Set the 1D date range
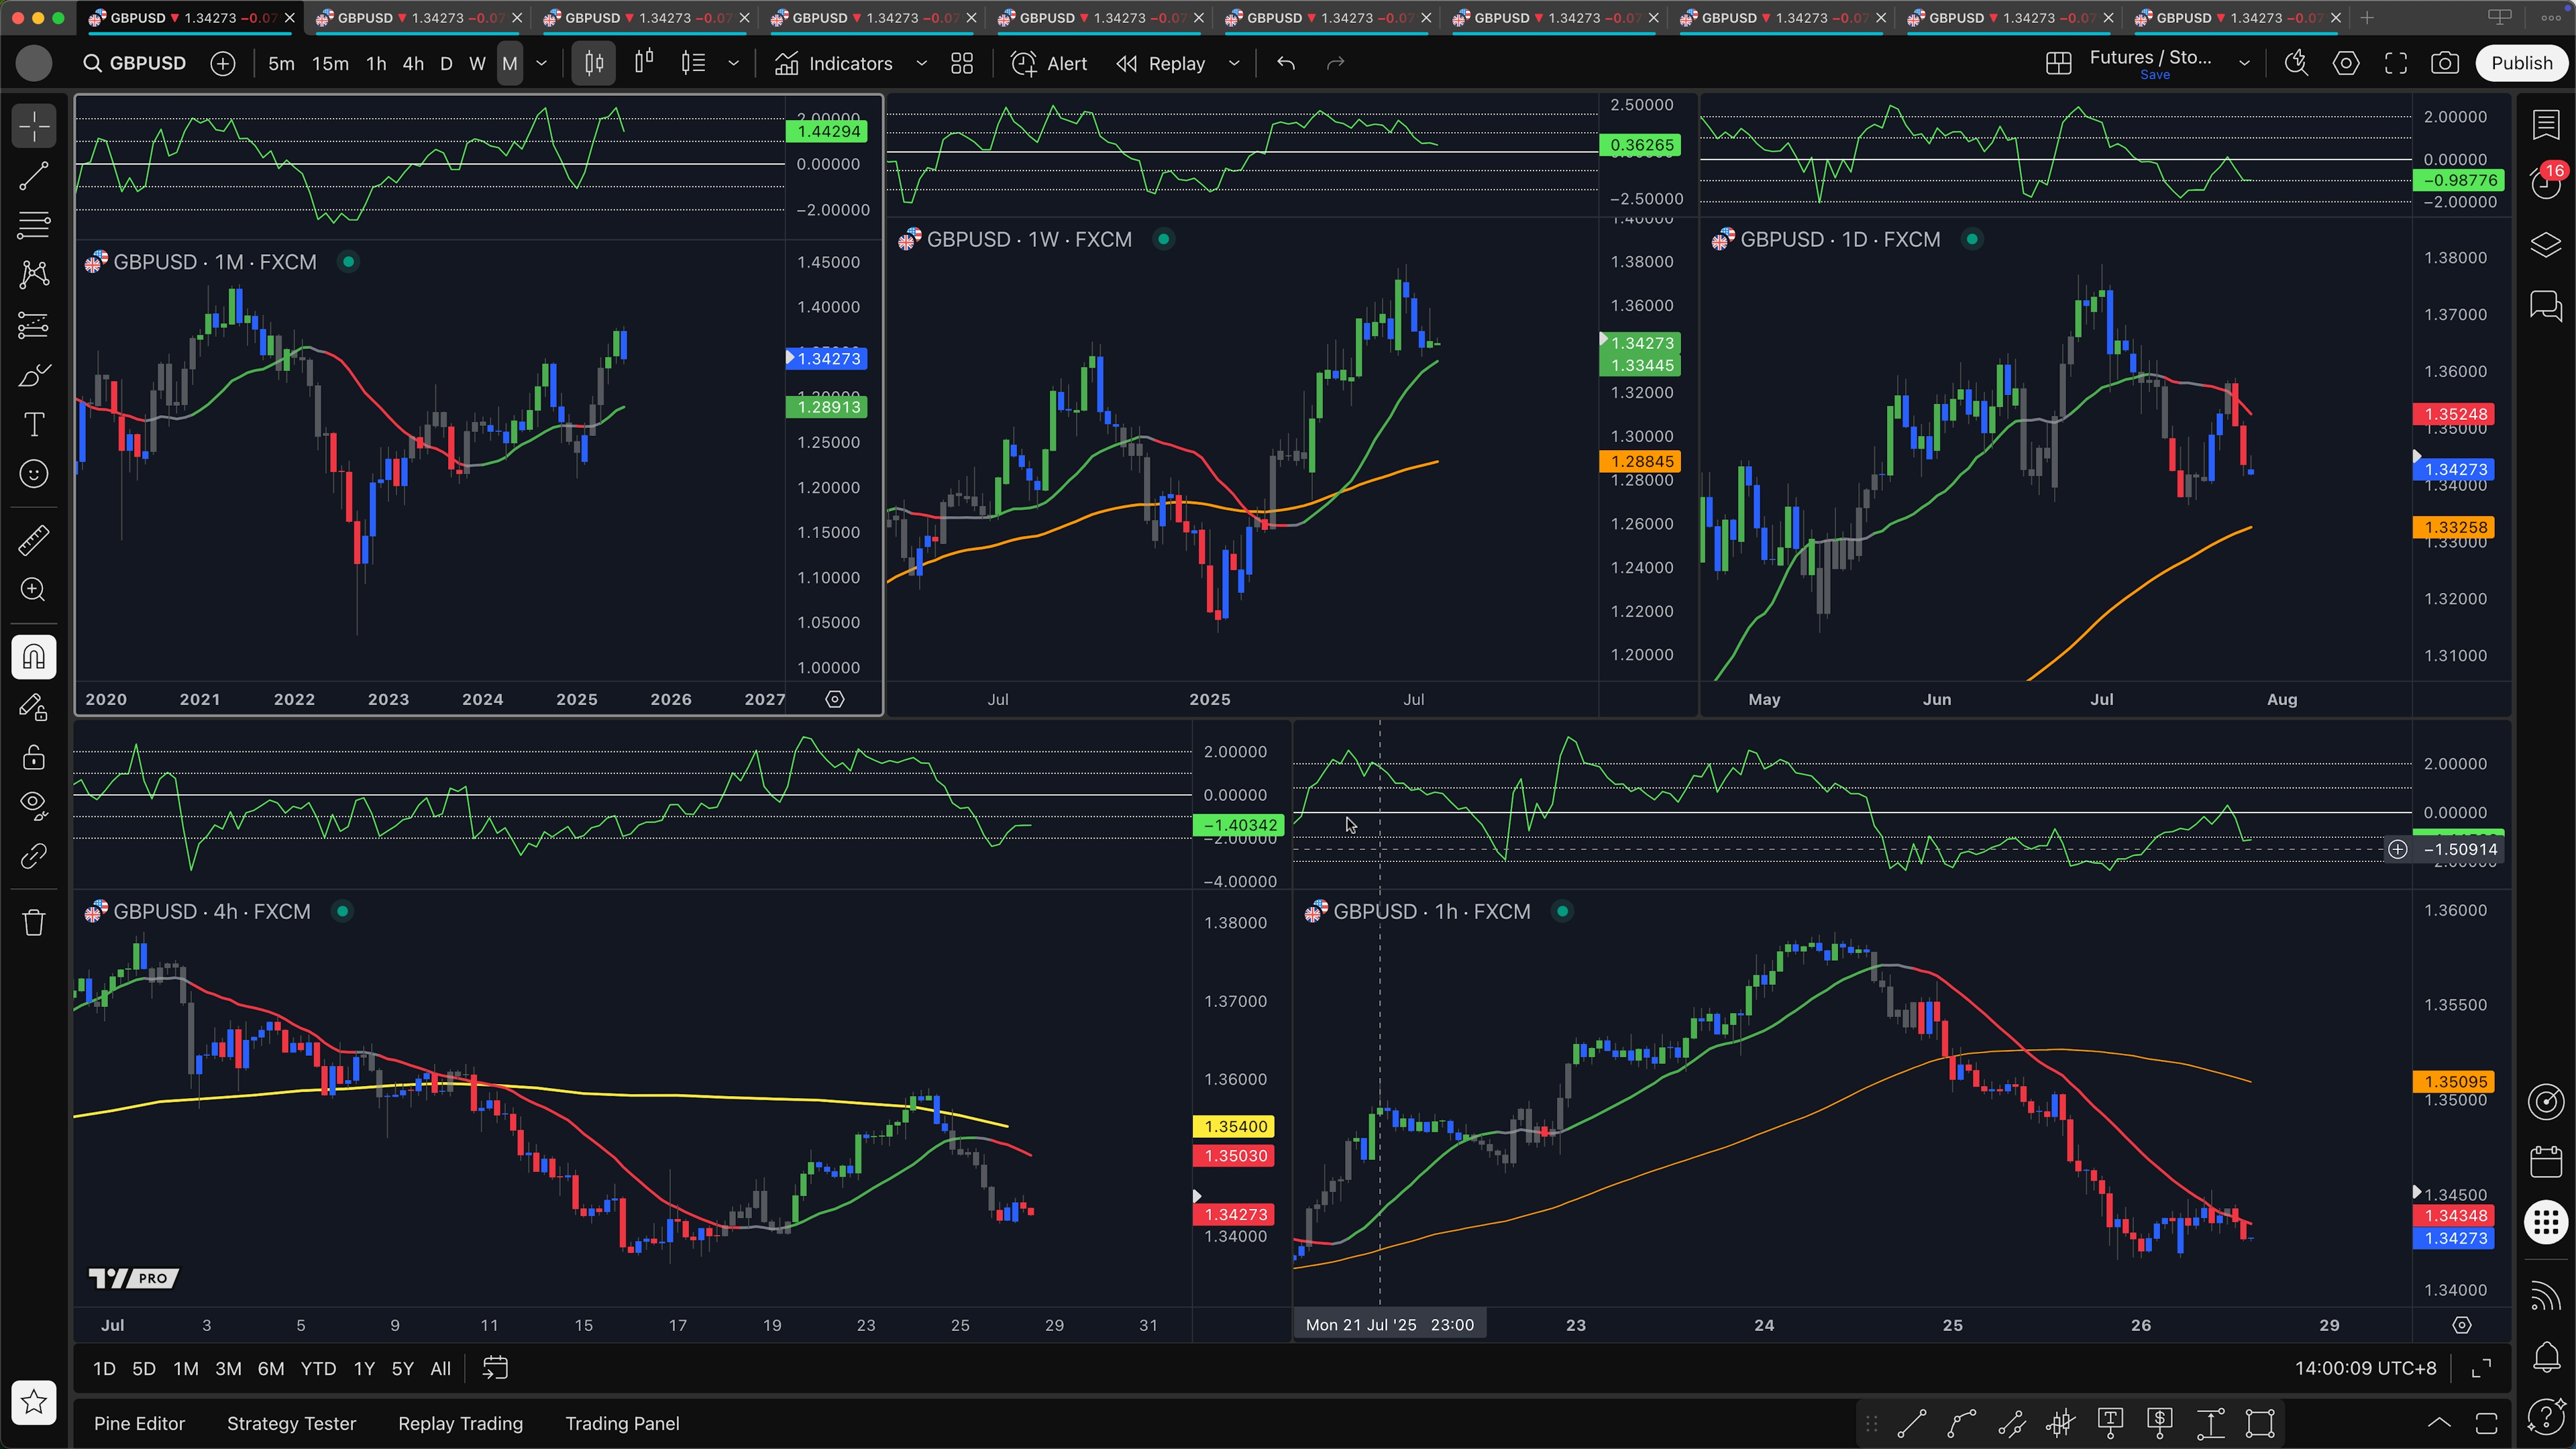 coord(104,1368)
